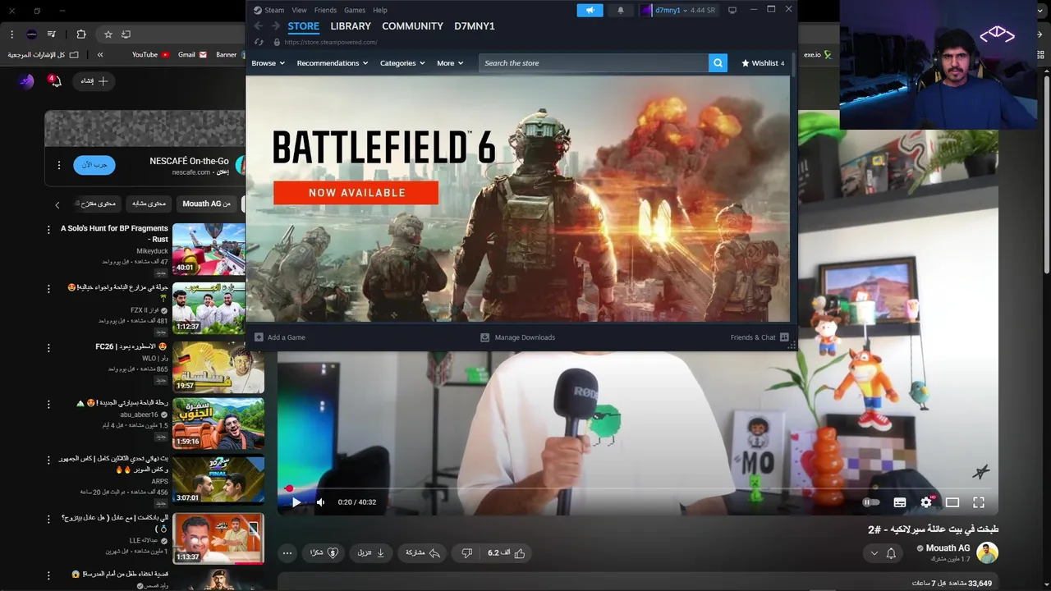Select the Mouath AG filter chip

coord(207,204)
